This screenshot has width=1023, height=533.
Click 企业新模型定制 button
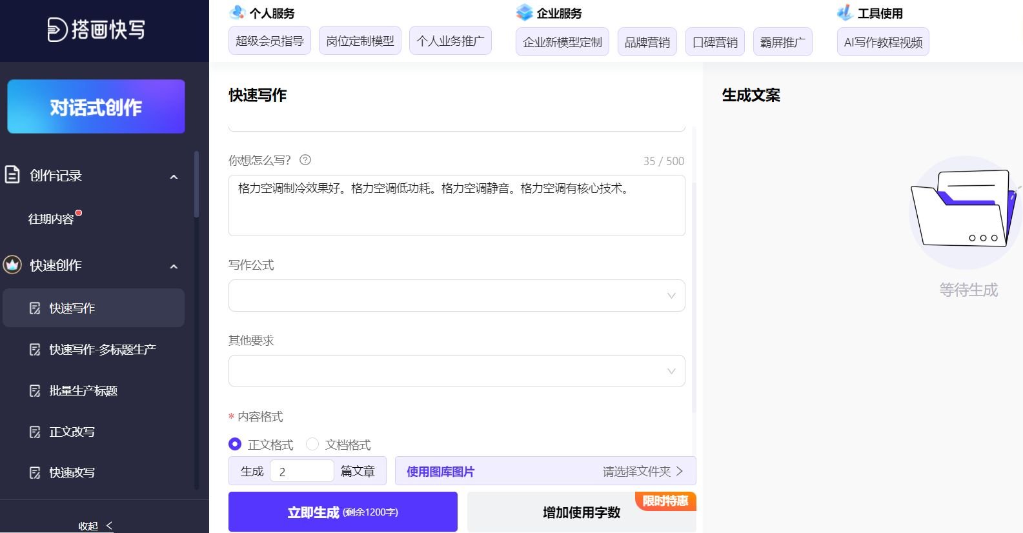[x=562, y=42]
